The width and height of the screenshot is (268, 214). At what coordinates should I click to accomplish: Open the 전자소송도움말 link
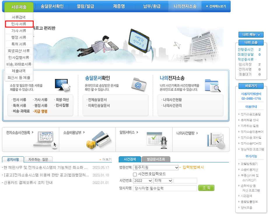click(x=251, y=114)
